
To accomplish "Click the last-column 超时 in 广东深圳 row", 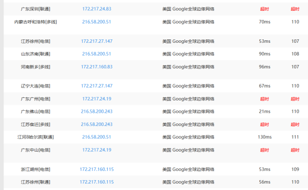I will click(295, 9).
